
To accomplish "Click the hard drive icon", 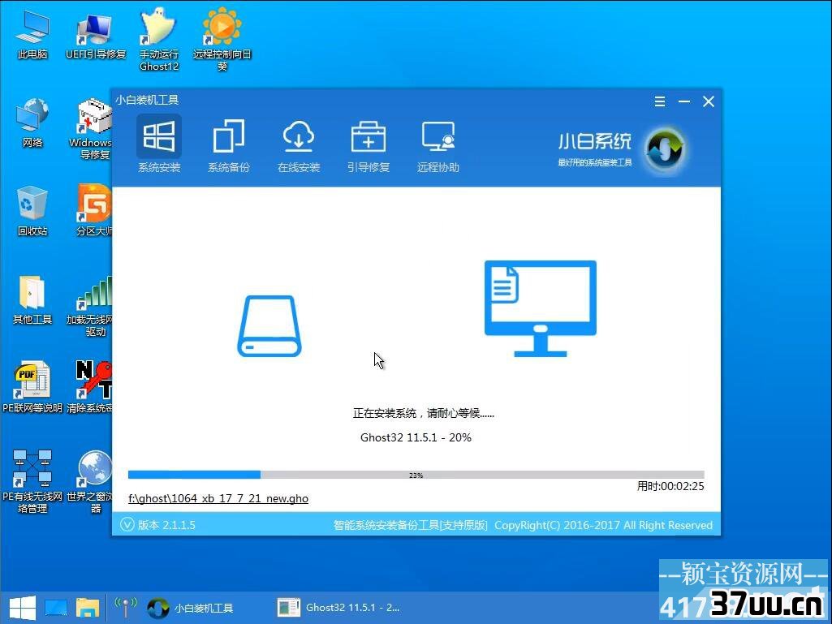I will click(x=269, y=326).
